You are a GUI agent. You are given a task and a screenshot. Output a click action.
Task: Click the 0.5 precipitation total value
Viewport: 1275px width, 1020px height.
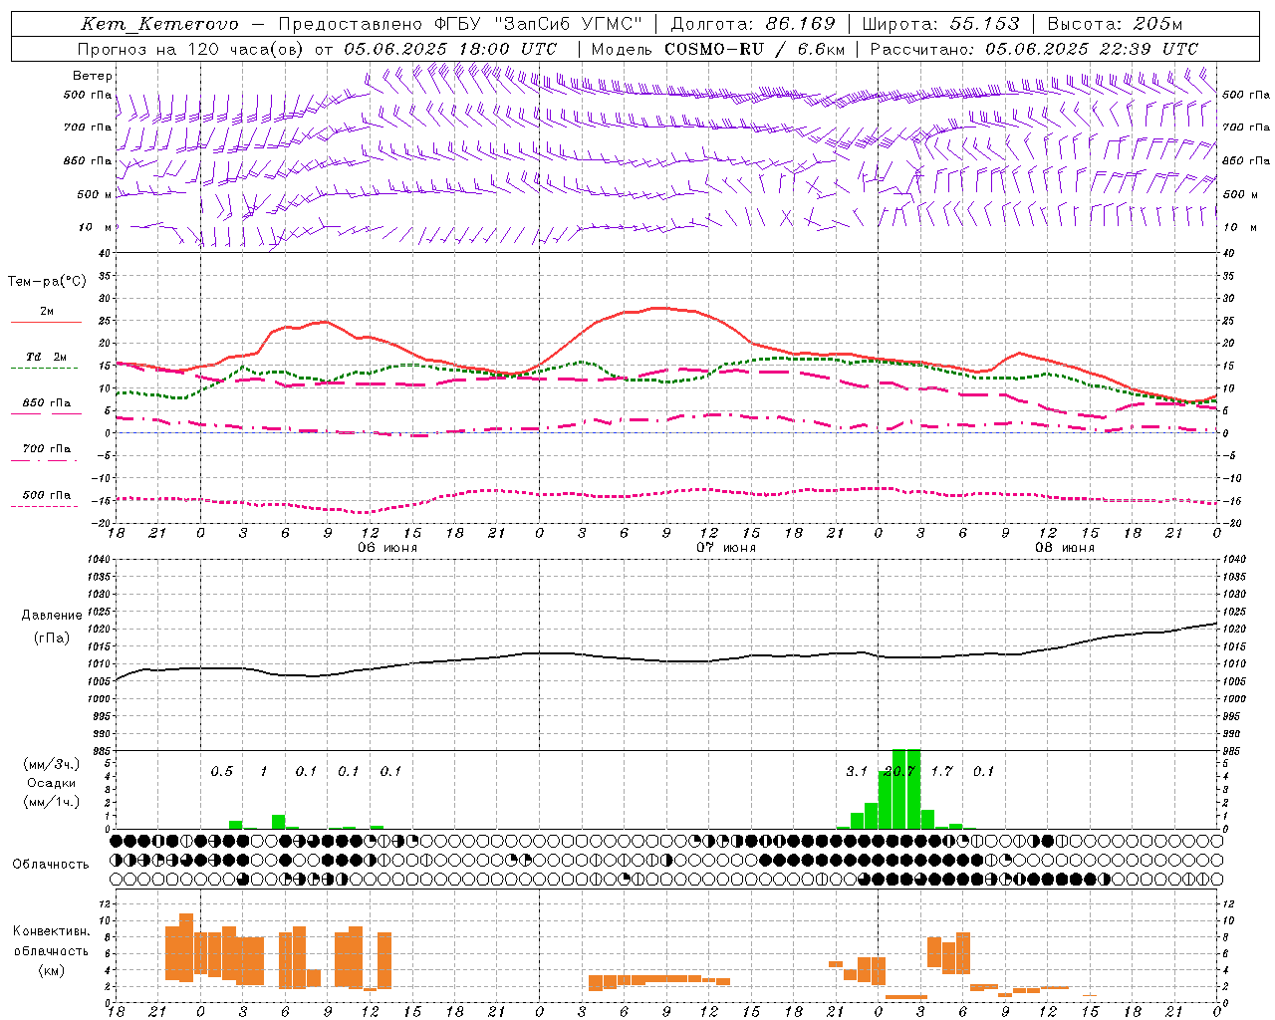[221, 772]
